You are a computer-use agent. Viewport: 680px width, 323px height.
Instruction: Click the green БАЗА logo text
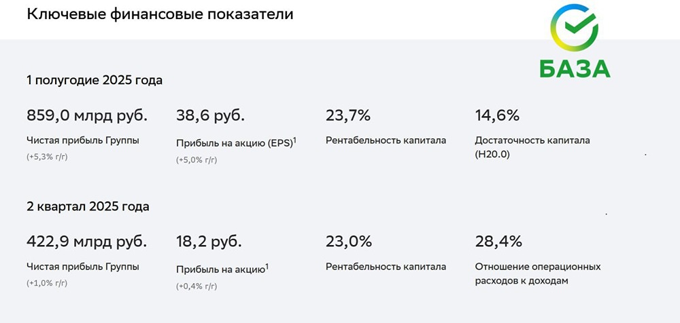[575, 69]
